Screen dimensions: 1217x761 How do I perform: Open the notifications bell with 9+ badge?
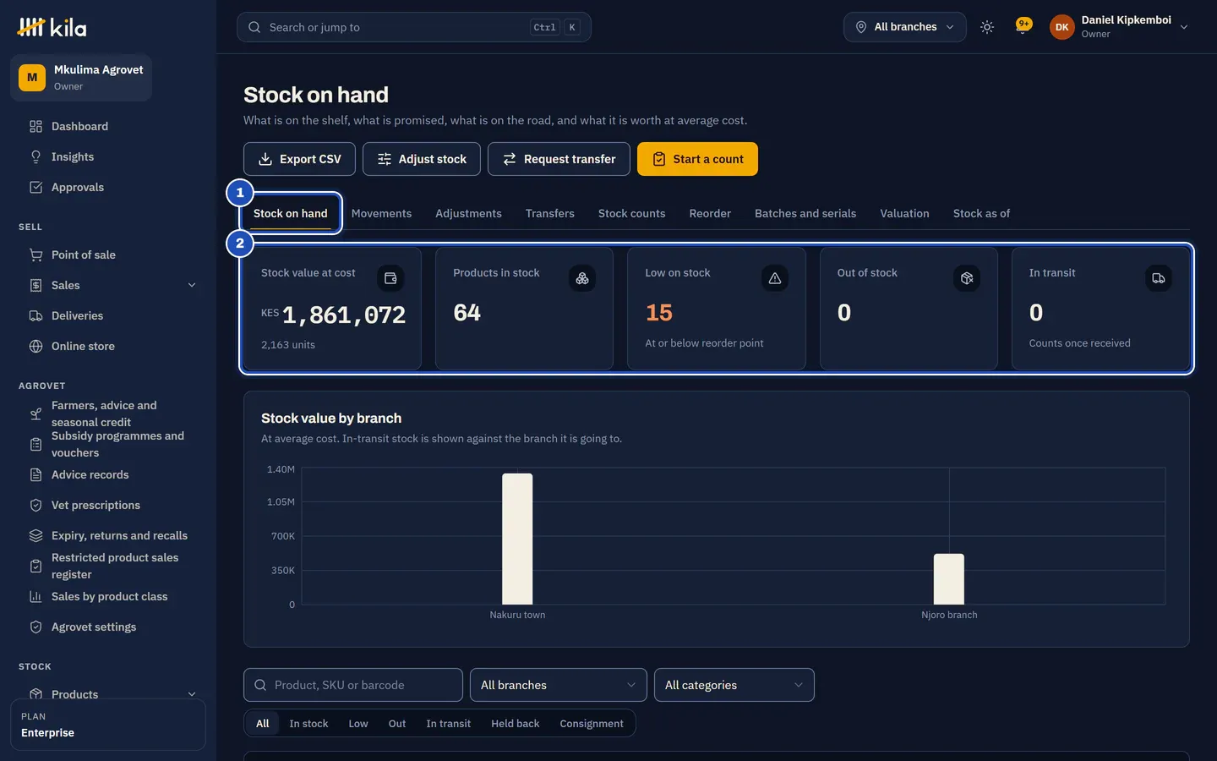point(1023,27)
